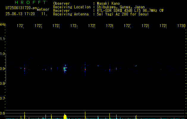187x119 pixels.
Task: Click the antenna text 5el Yagi Az 280
Action: coord(123,14)
